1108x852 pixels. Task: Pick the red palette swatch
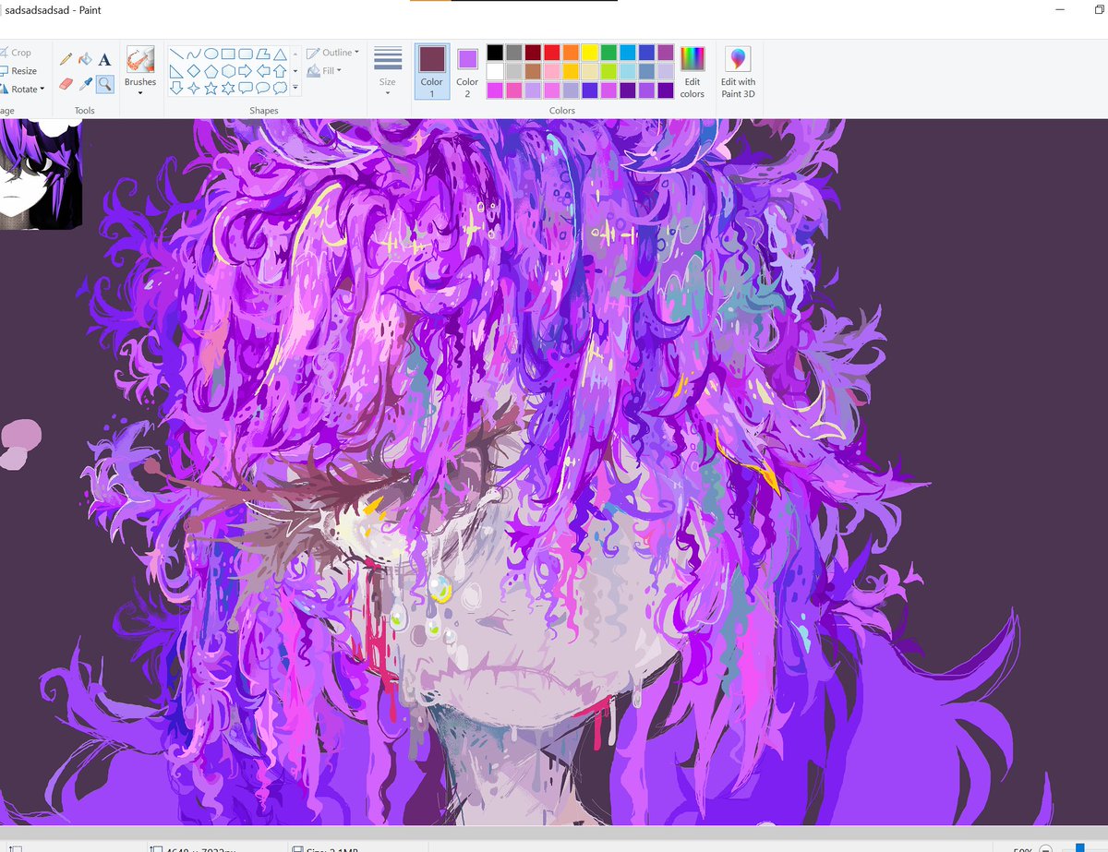(552, 52)
